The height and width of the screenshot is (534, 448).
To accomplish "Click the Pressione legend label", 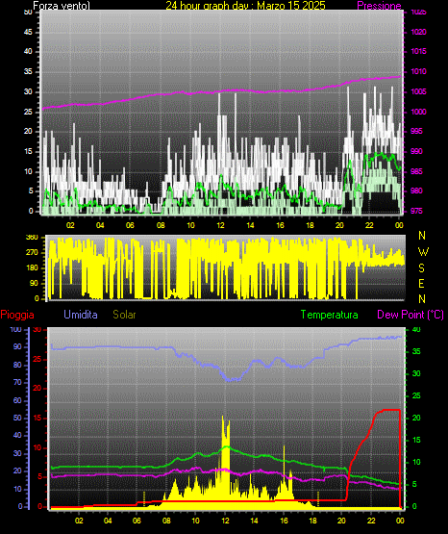I will coord(379,6).
